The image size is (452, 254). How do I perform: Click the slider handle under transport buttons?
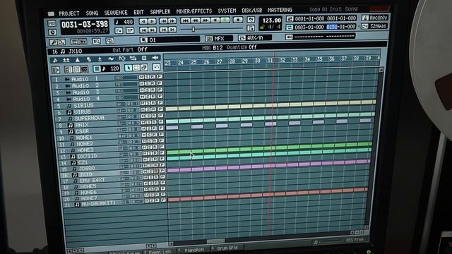[x=193, y=29]
